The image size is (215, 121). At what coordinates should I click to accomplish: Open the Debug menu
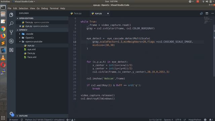45,8
